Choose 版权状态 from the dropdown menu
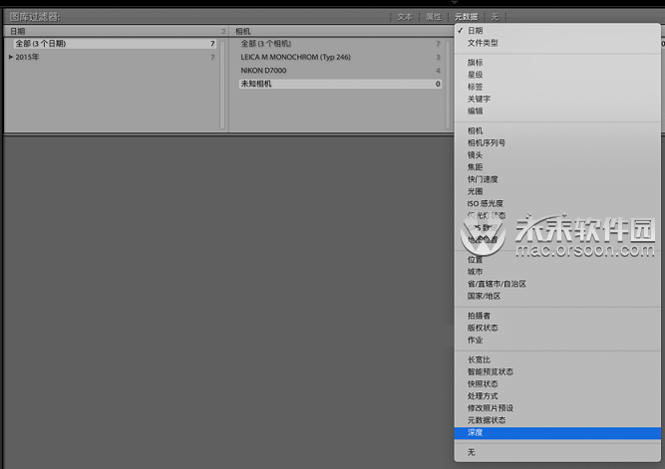Viewport: 665px width, 469px height. 557,328
